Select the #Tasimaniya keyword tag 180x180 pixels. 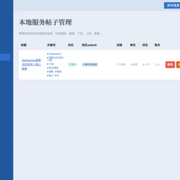(54, 54)
